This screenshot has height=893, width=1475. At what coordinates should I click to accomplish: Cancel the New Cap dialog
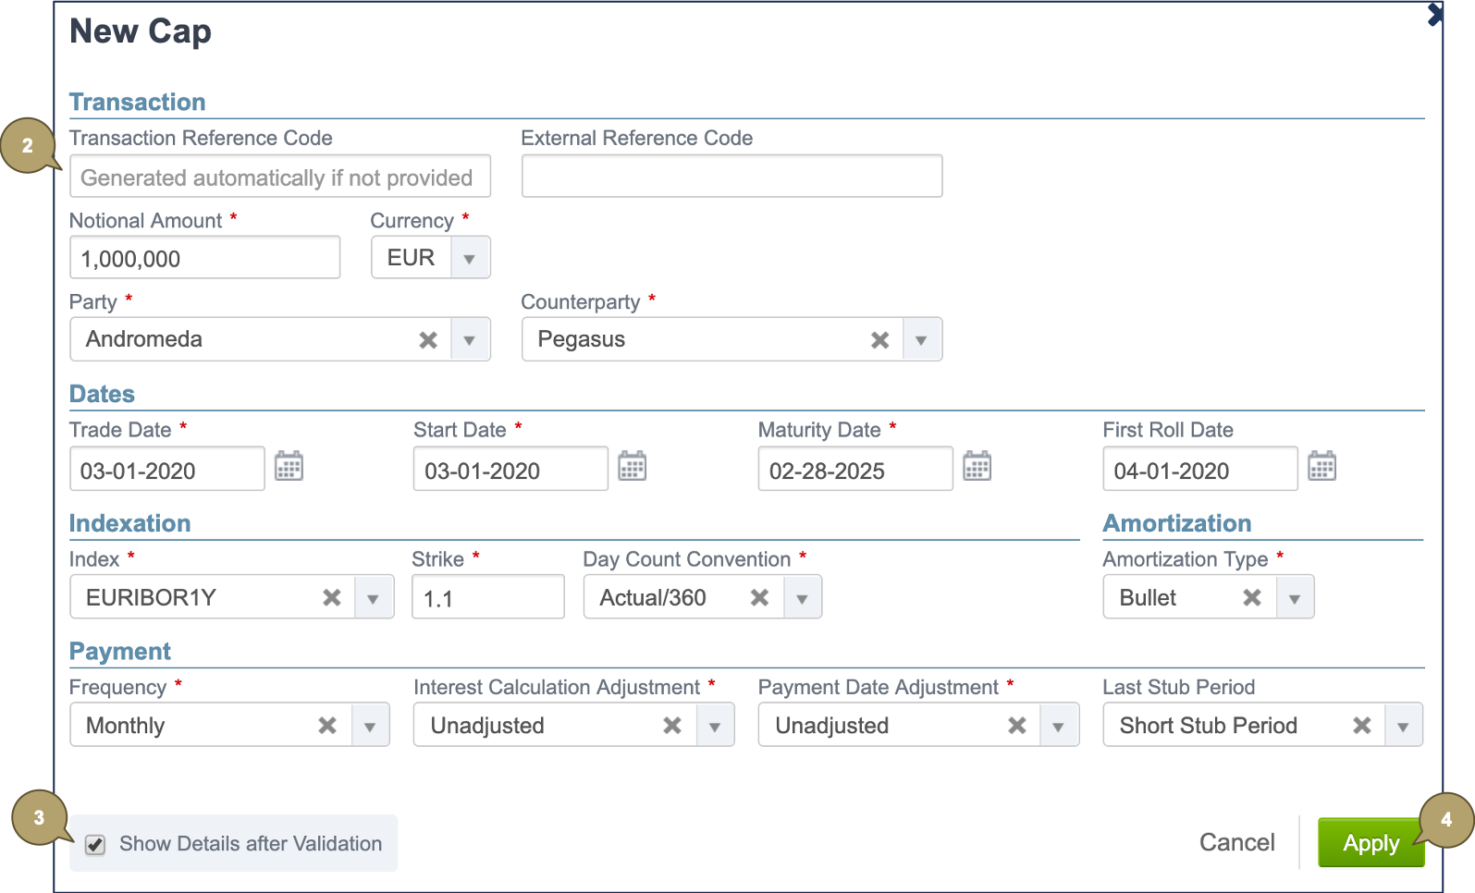click(x=1236, y=842)
